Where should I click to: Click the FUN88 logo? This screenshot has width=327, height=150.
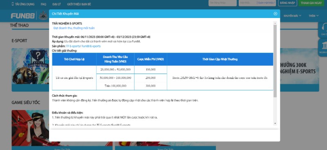click(x=23, y=16)
